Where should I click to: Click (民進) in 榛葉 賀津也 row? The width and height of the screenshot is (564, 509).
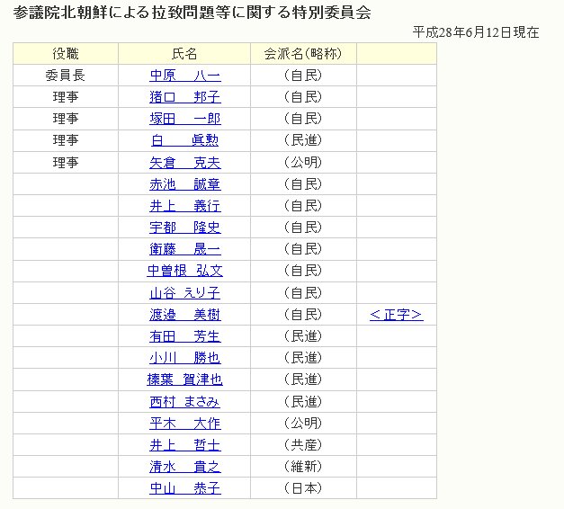pos(303,379)
